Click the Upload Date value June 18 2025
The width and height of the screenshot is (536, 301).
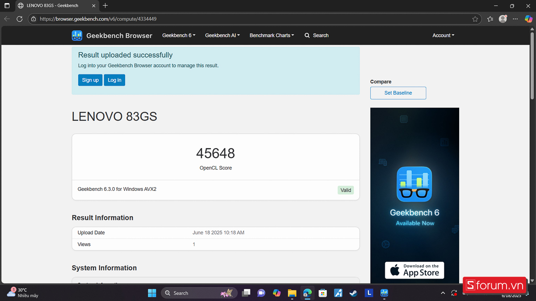[x=218, y=233]
